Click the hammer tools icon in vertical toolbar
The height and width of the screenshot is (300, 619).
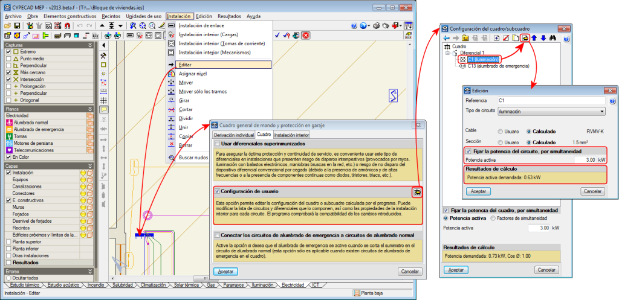click(x=104, y=55)
